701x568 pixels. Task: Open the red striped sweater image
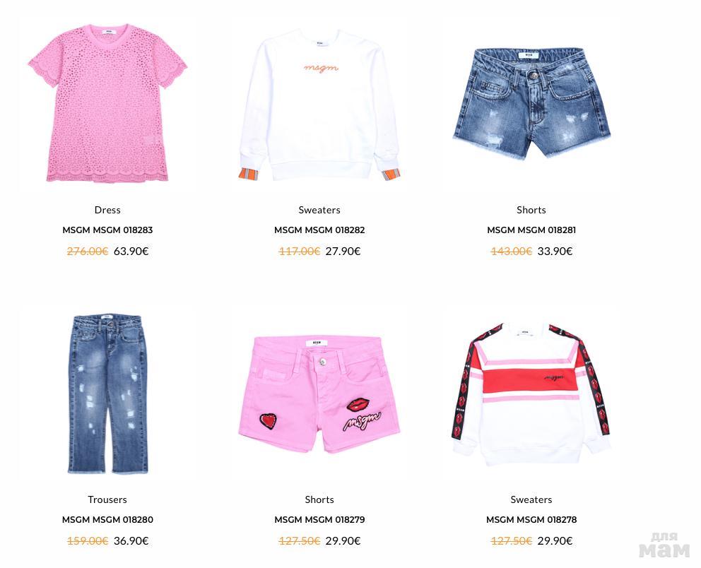pyautogui.click(x=531, y=394)
